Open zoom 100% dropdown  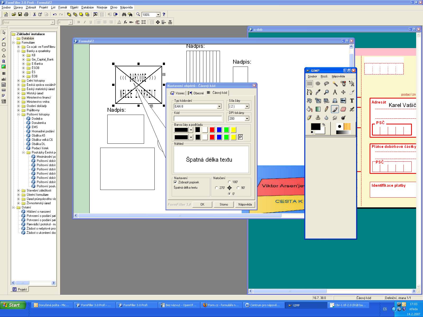158,15
